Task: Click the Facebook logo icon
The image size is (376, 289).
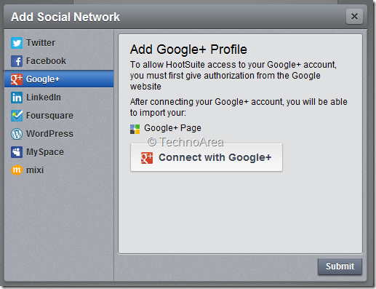Action: coord(17,61)
